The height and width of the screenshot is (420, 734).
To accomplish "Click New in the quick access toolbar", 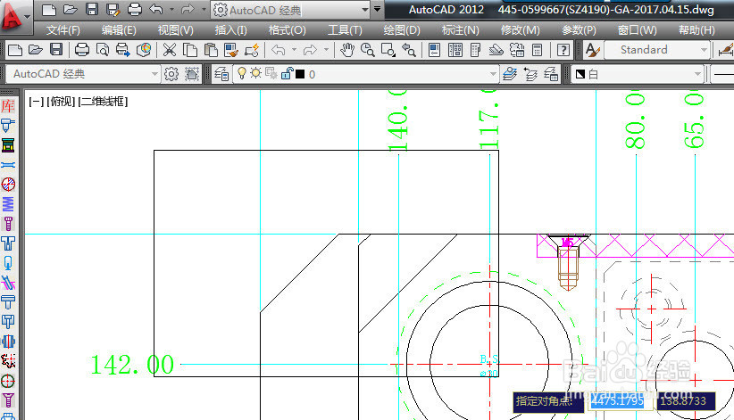I will click(x=49, y=9).
